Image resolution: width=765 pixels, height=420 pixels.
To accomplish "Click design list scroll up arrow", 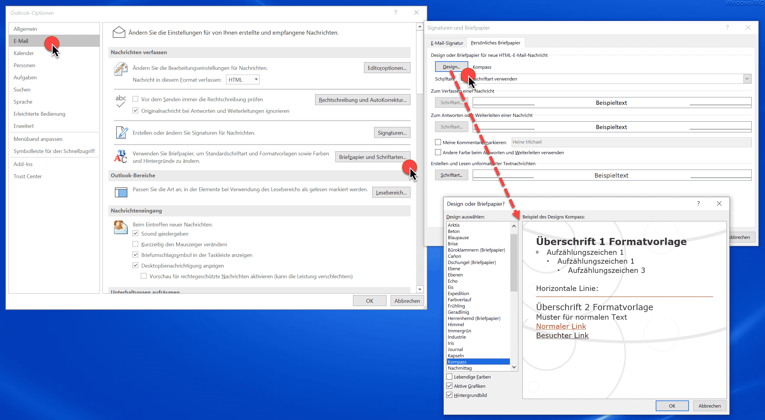I will [x=514, y=226].
